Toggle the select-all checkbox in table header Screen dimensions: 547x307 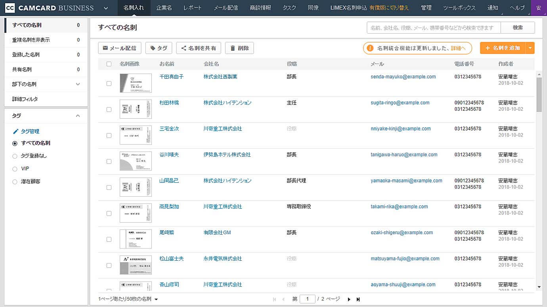[109, 64]
